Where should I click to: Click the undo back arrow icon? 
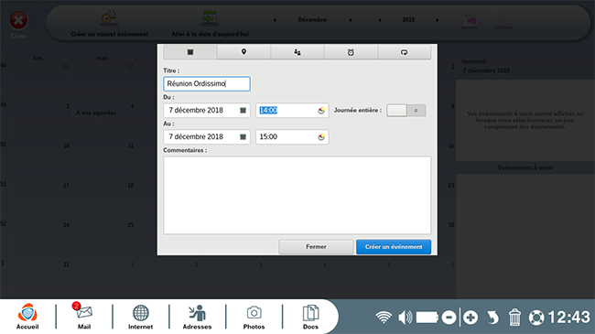[x=492, y=317]
